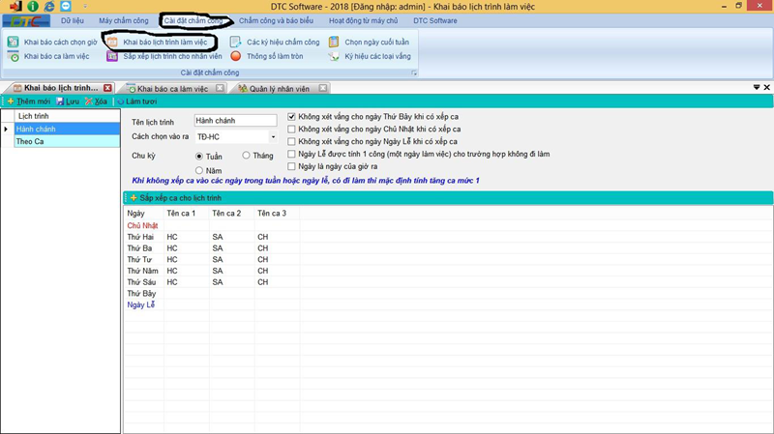774x434 pixels.
Task: Open 'Ký hiệu các loại vắng' tool
Action: coord(334,57)
